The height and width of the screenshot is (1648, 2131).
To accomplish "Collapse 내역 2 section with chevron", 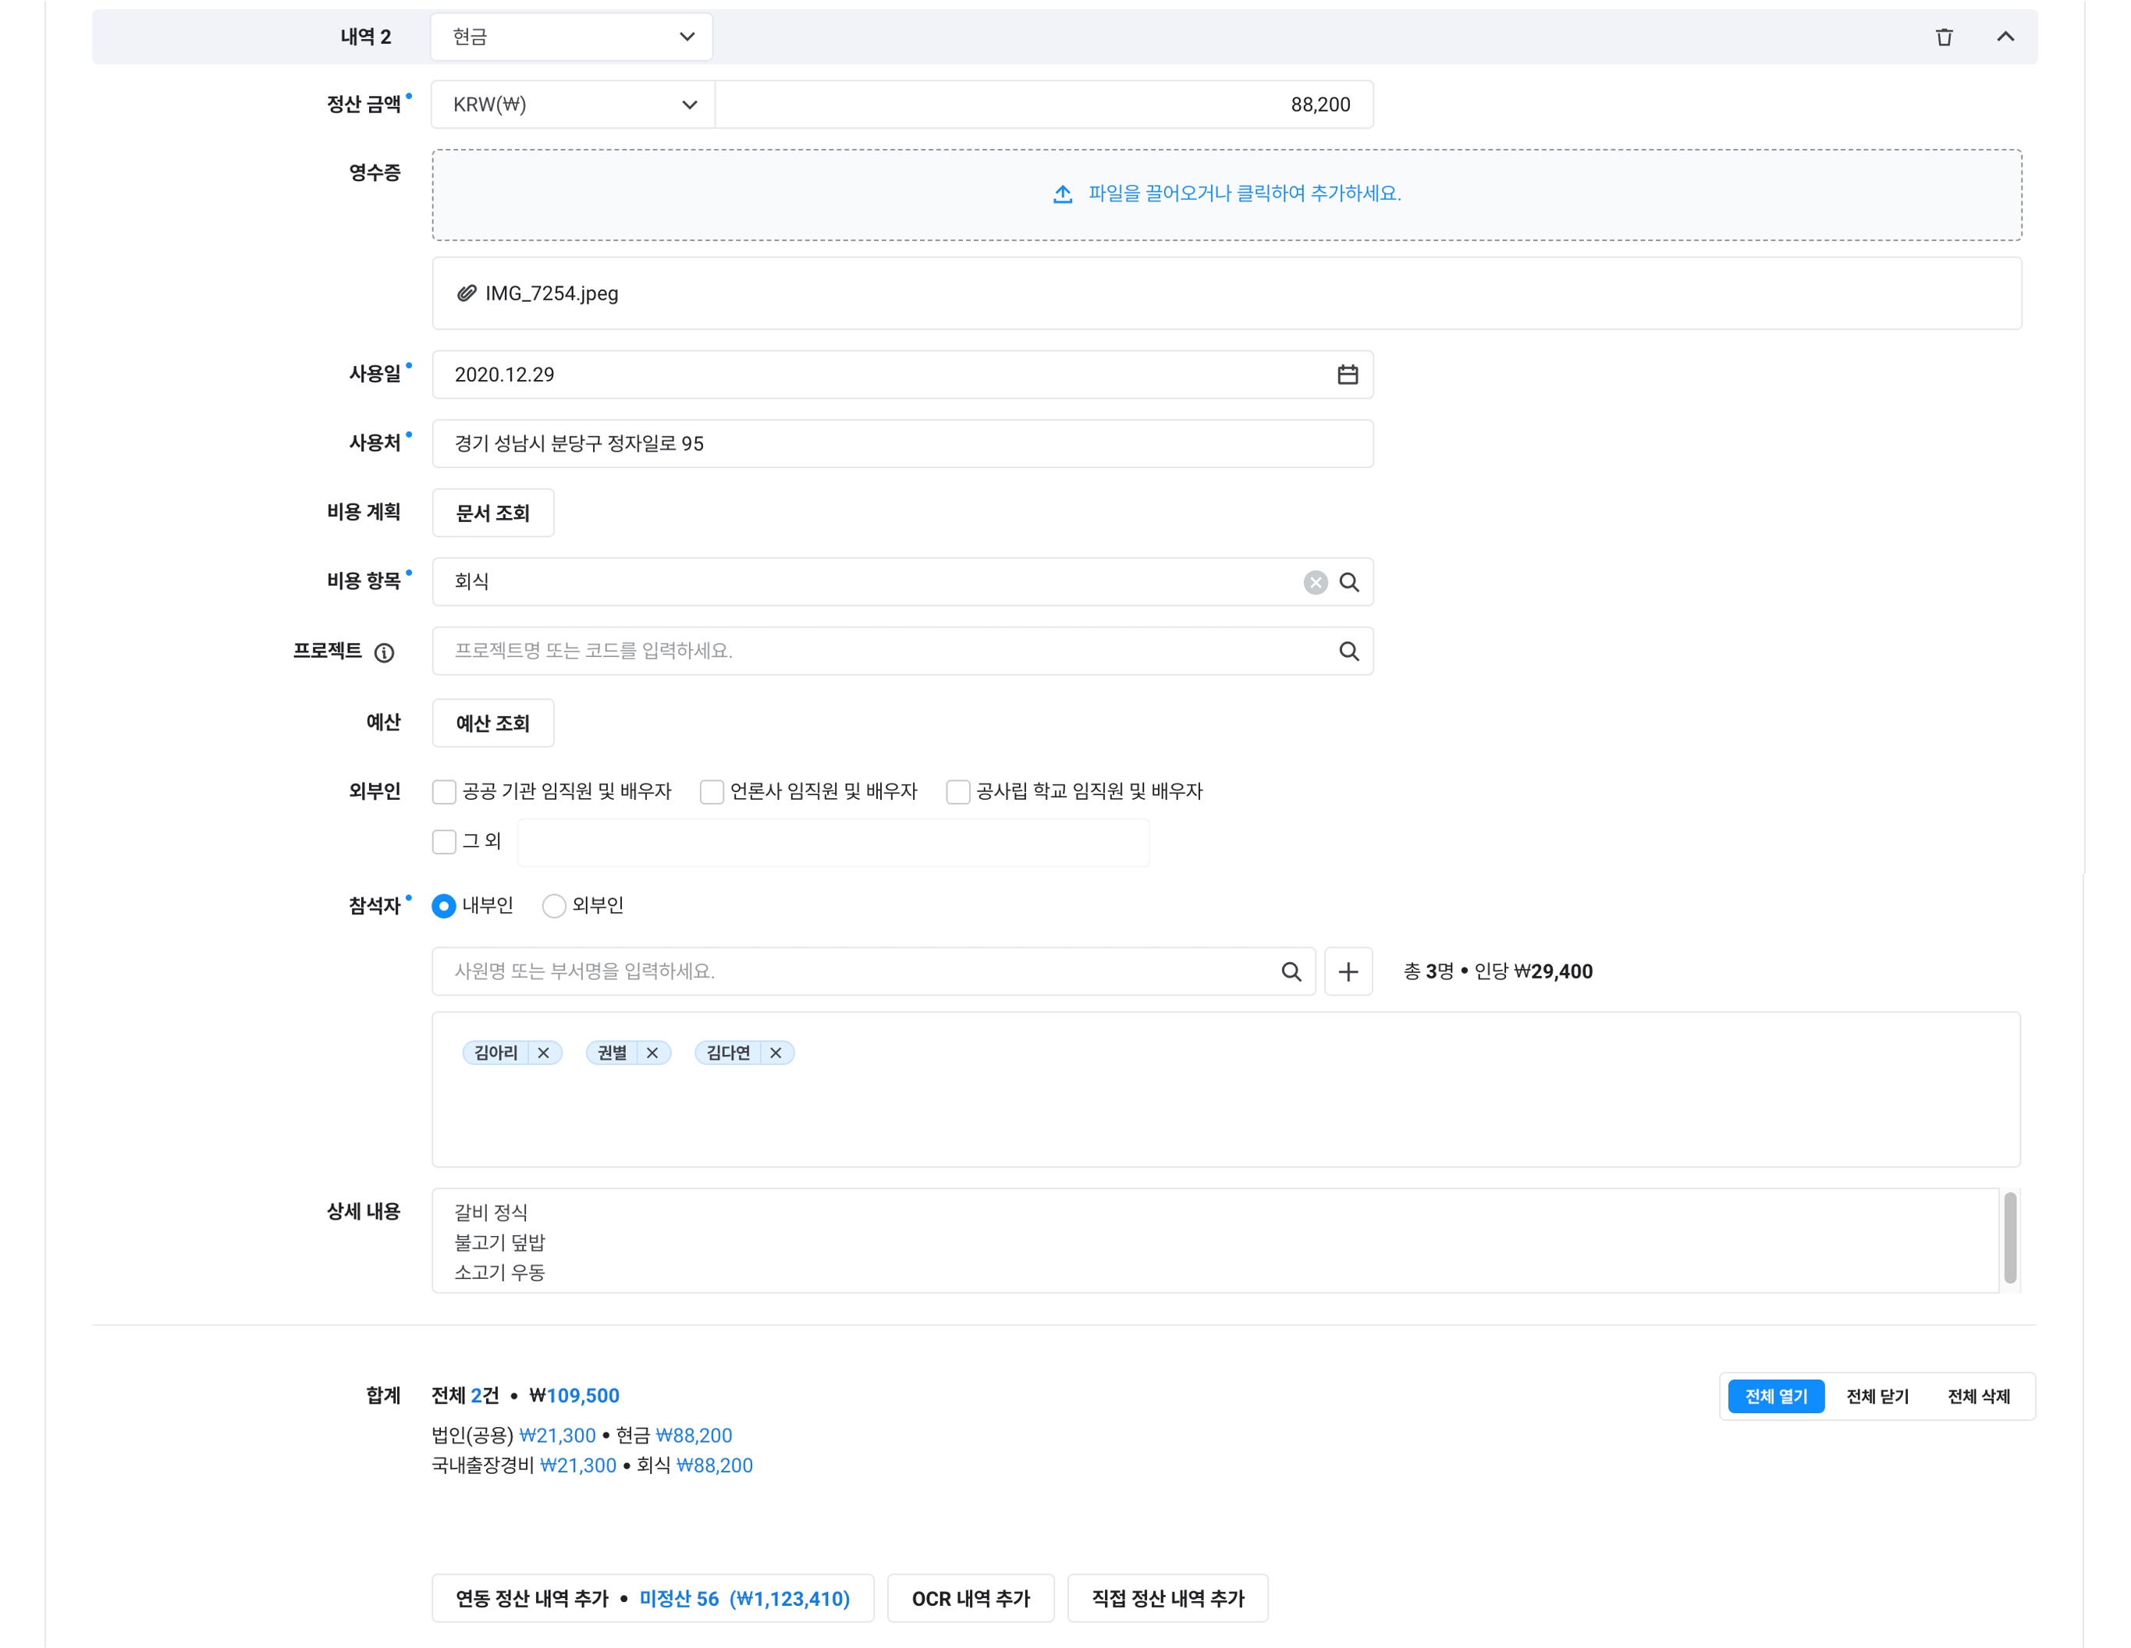I will pyautogui.click(x=2005, y=37).
